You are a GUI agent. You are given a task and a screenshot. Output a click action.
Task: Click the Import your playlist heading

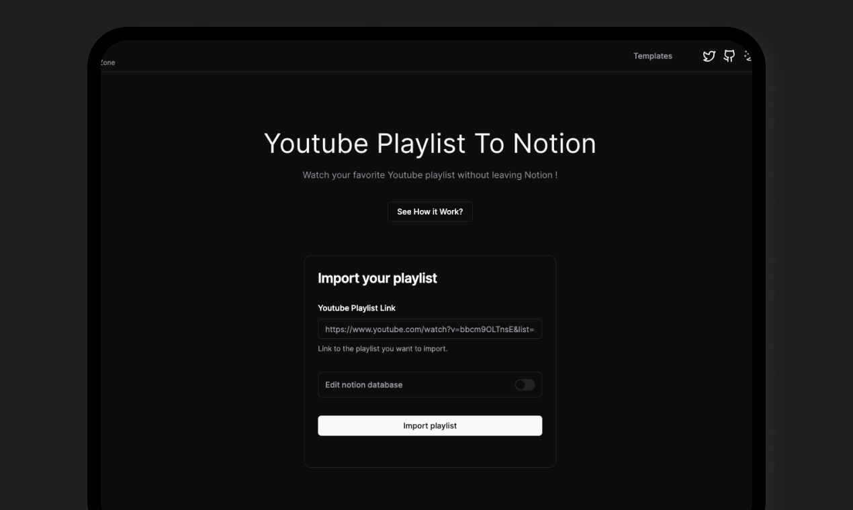tap(377, 278)
